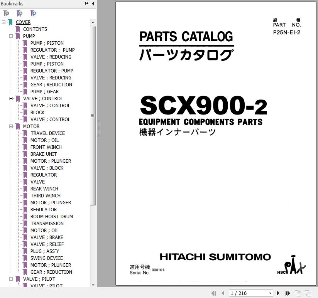Jump to the REAR WINCH bookmark

pos(44,189)
